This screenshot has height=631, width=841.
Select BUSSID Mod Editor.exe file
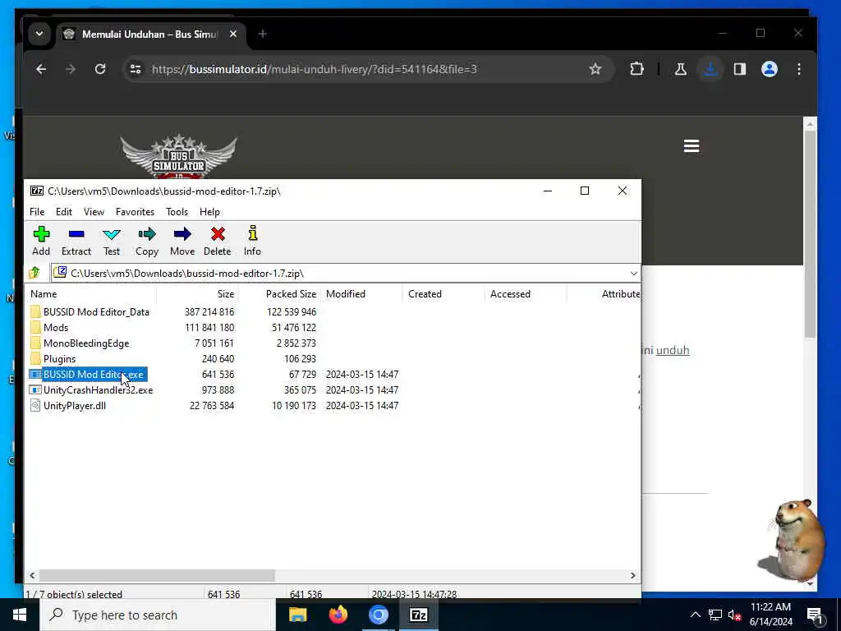coord(94,374)
